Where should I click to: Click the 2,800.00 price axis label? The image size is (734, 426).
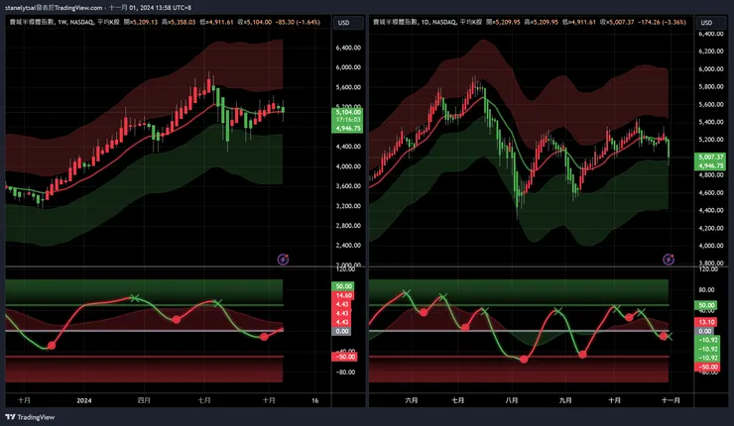click(348, 226)
